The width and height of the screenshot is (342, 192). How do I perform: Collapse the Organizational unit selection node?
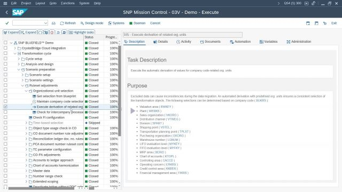click(26, 91)
